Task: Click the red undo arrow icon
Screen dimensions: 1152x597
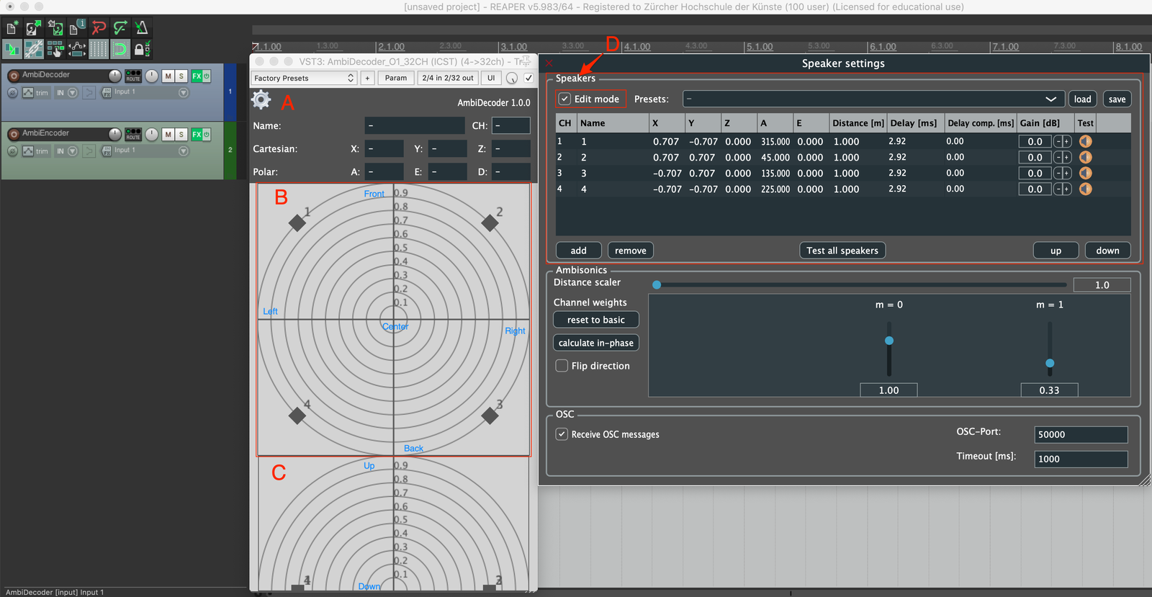Action: point(99,28)
